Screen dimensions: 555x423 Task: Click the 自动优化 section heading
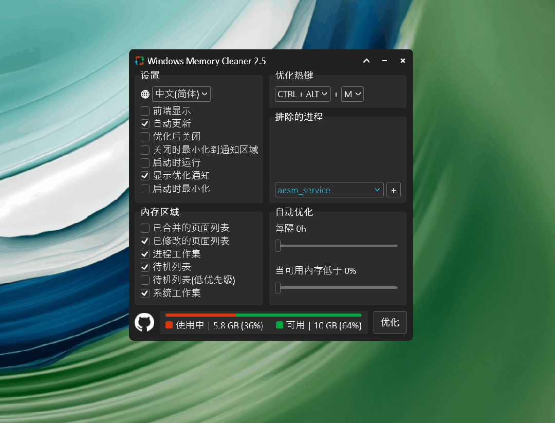click(294, 212)
